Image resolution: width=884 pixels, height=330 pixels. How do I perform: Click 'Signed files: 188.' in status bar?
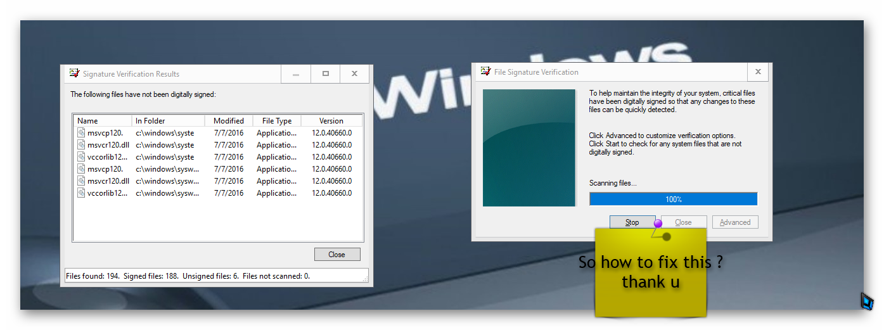pos(151,276)
